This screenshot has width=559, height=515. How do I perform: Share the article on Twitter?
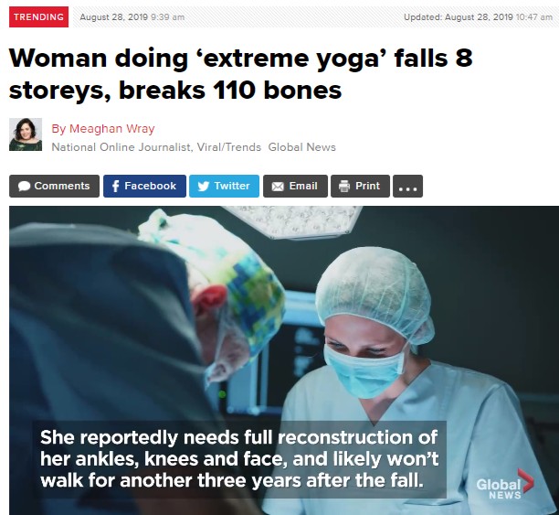[x=224, y=186]
